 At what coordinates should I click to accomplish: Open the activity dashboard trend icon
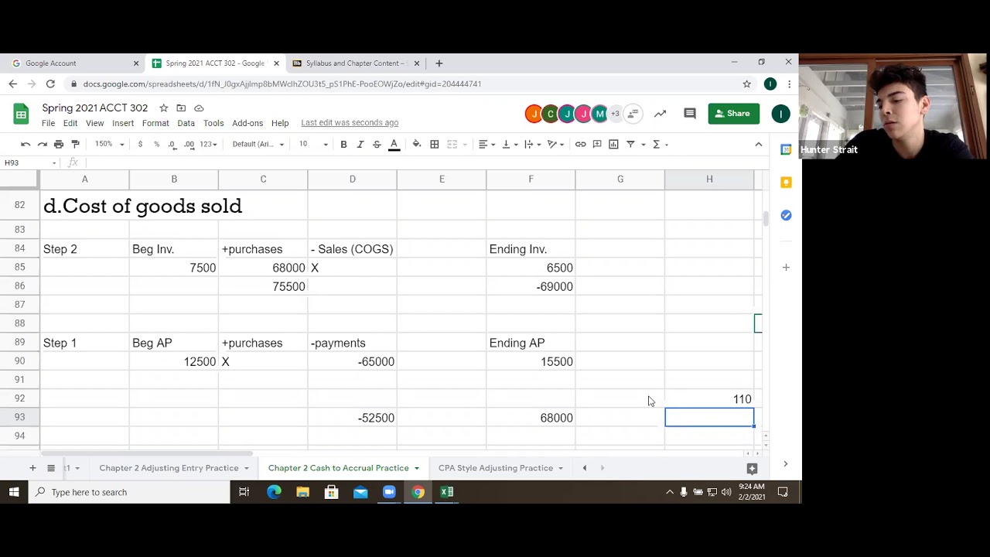[660, 114]
